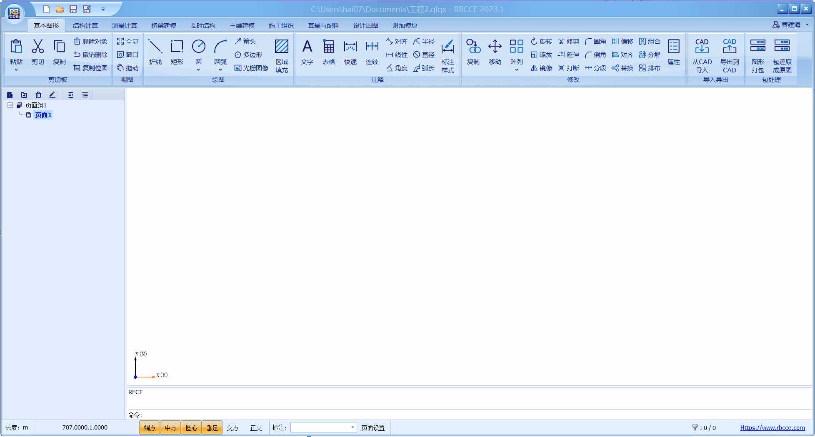Switch to the 结构计算 ribbon tab

[85, 25]
